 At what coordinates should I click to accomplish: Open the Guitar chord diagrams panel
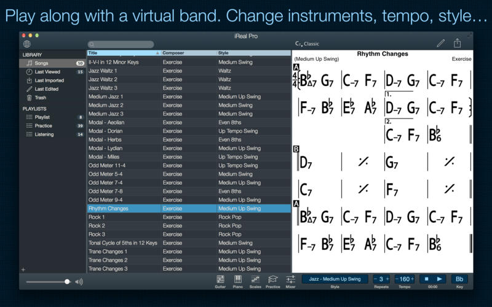[220, 280]
